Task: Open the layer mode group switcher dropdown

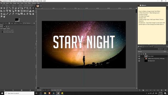Action: click(x=166, y=49)
